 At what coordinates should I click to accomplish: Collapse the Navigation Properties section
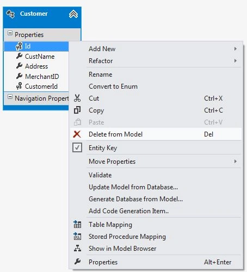(10, 97)
